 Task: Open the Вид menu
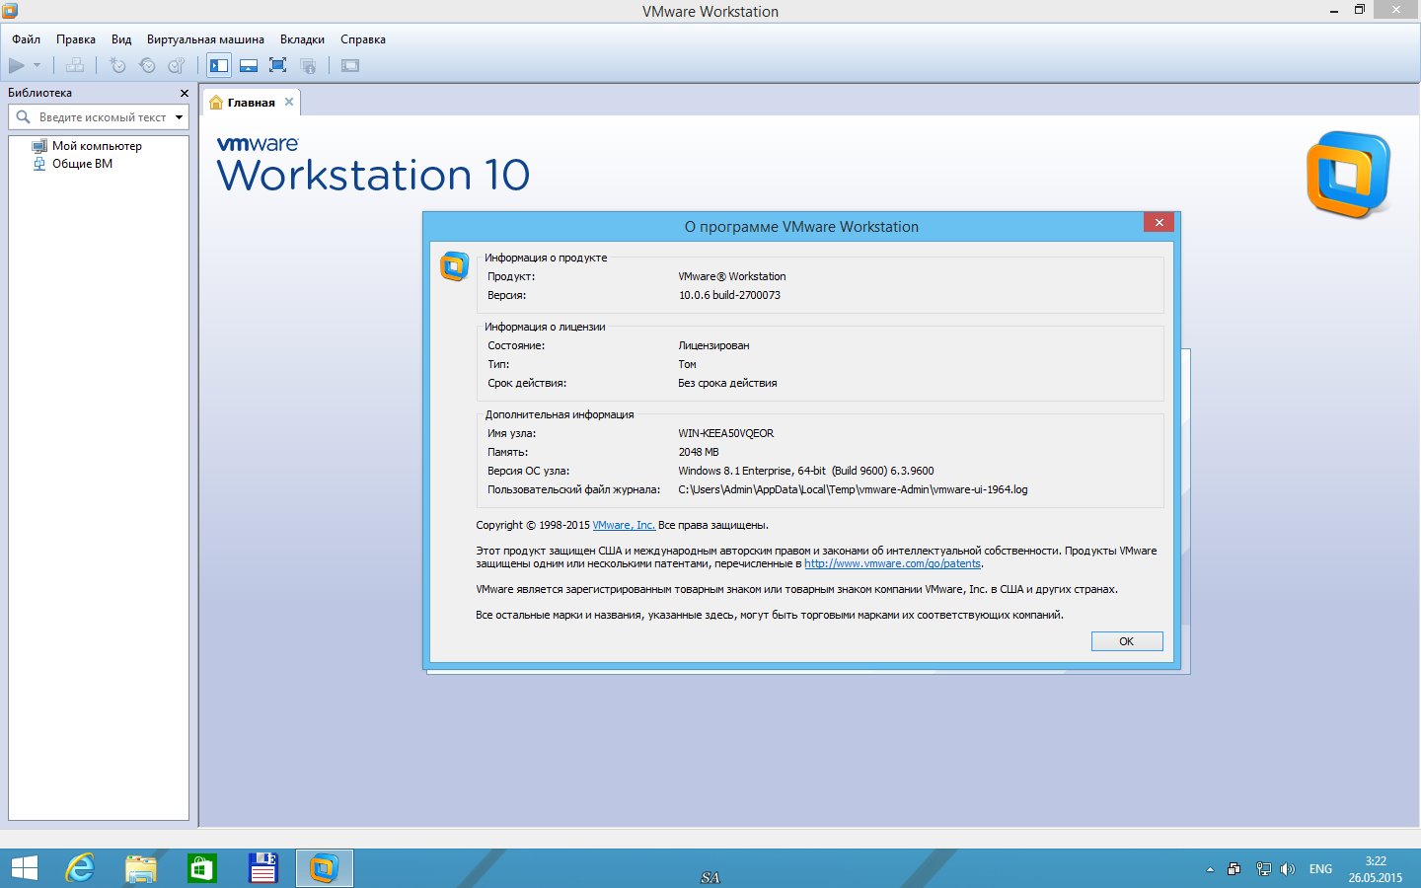pos(121,39)
